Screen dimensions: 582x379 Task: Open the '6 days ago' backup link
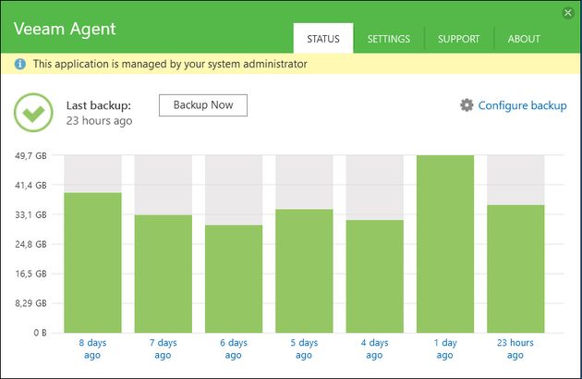coord(234,348)
